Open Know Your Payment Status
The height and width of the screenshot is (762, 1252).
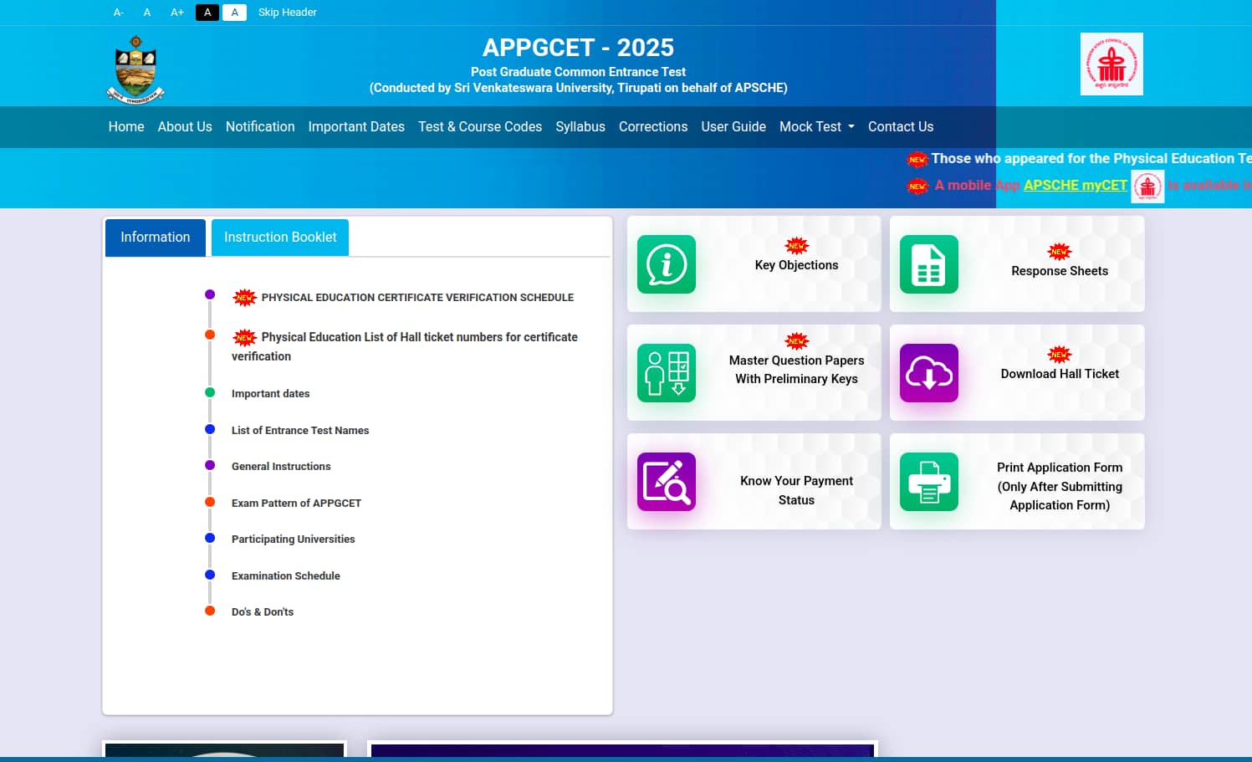click(796, 490)
